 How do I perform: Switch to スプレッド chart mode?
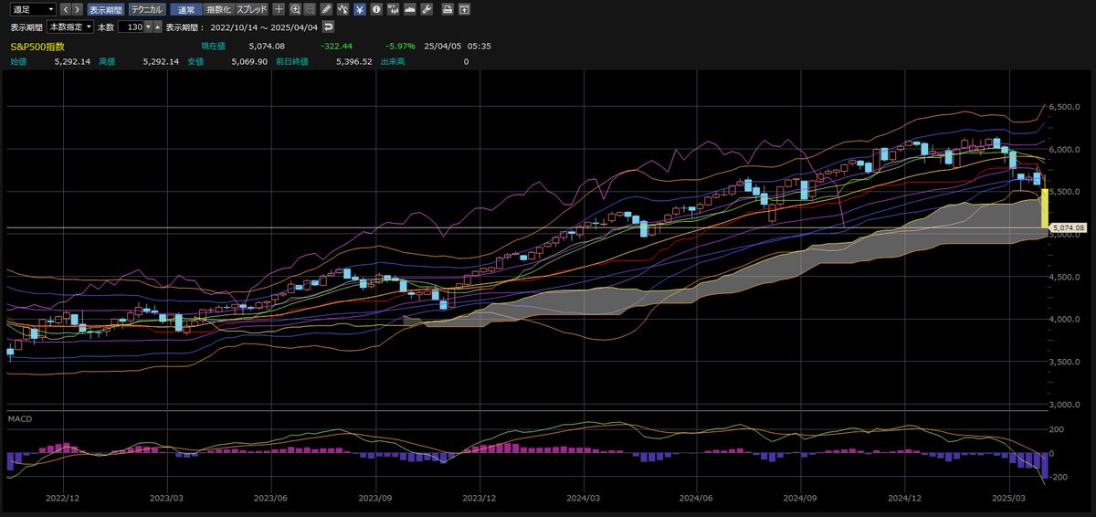click(252, 9)
